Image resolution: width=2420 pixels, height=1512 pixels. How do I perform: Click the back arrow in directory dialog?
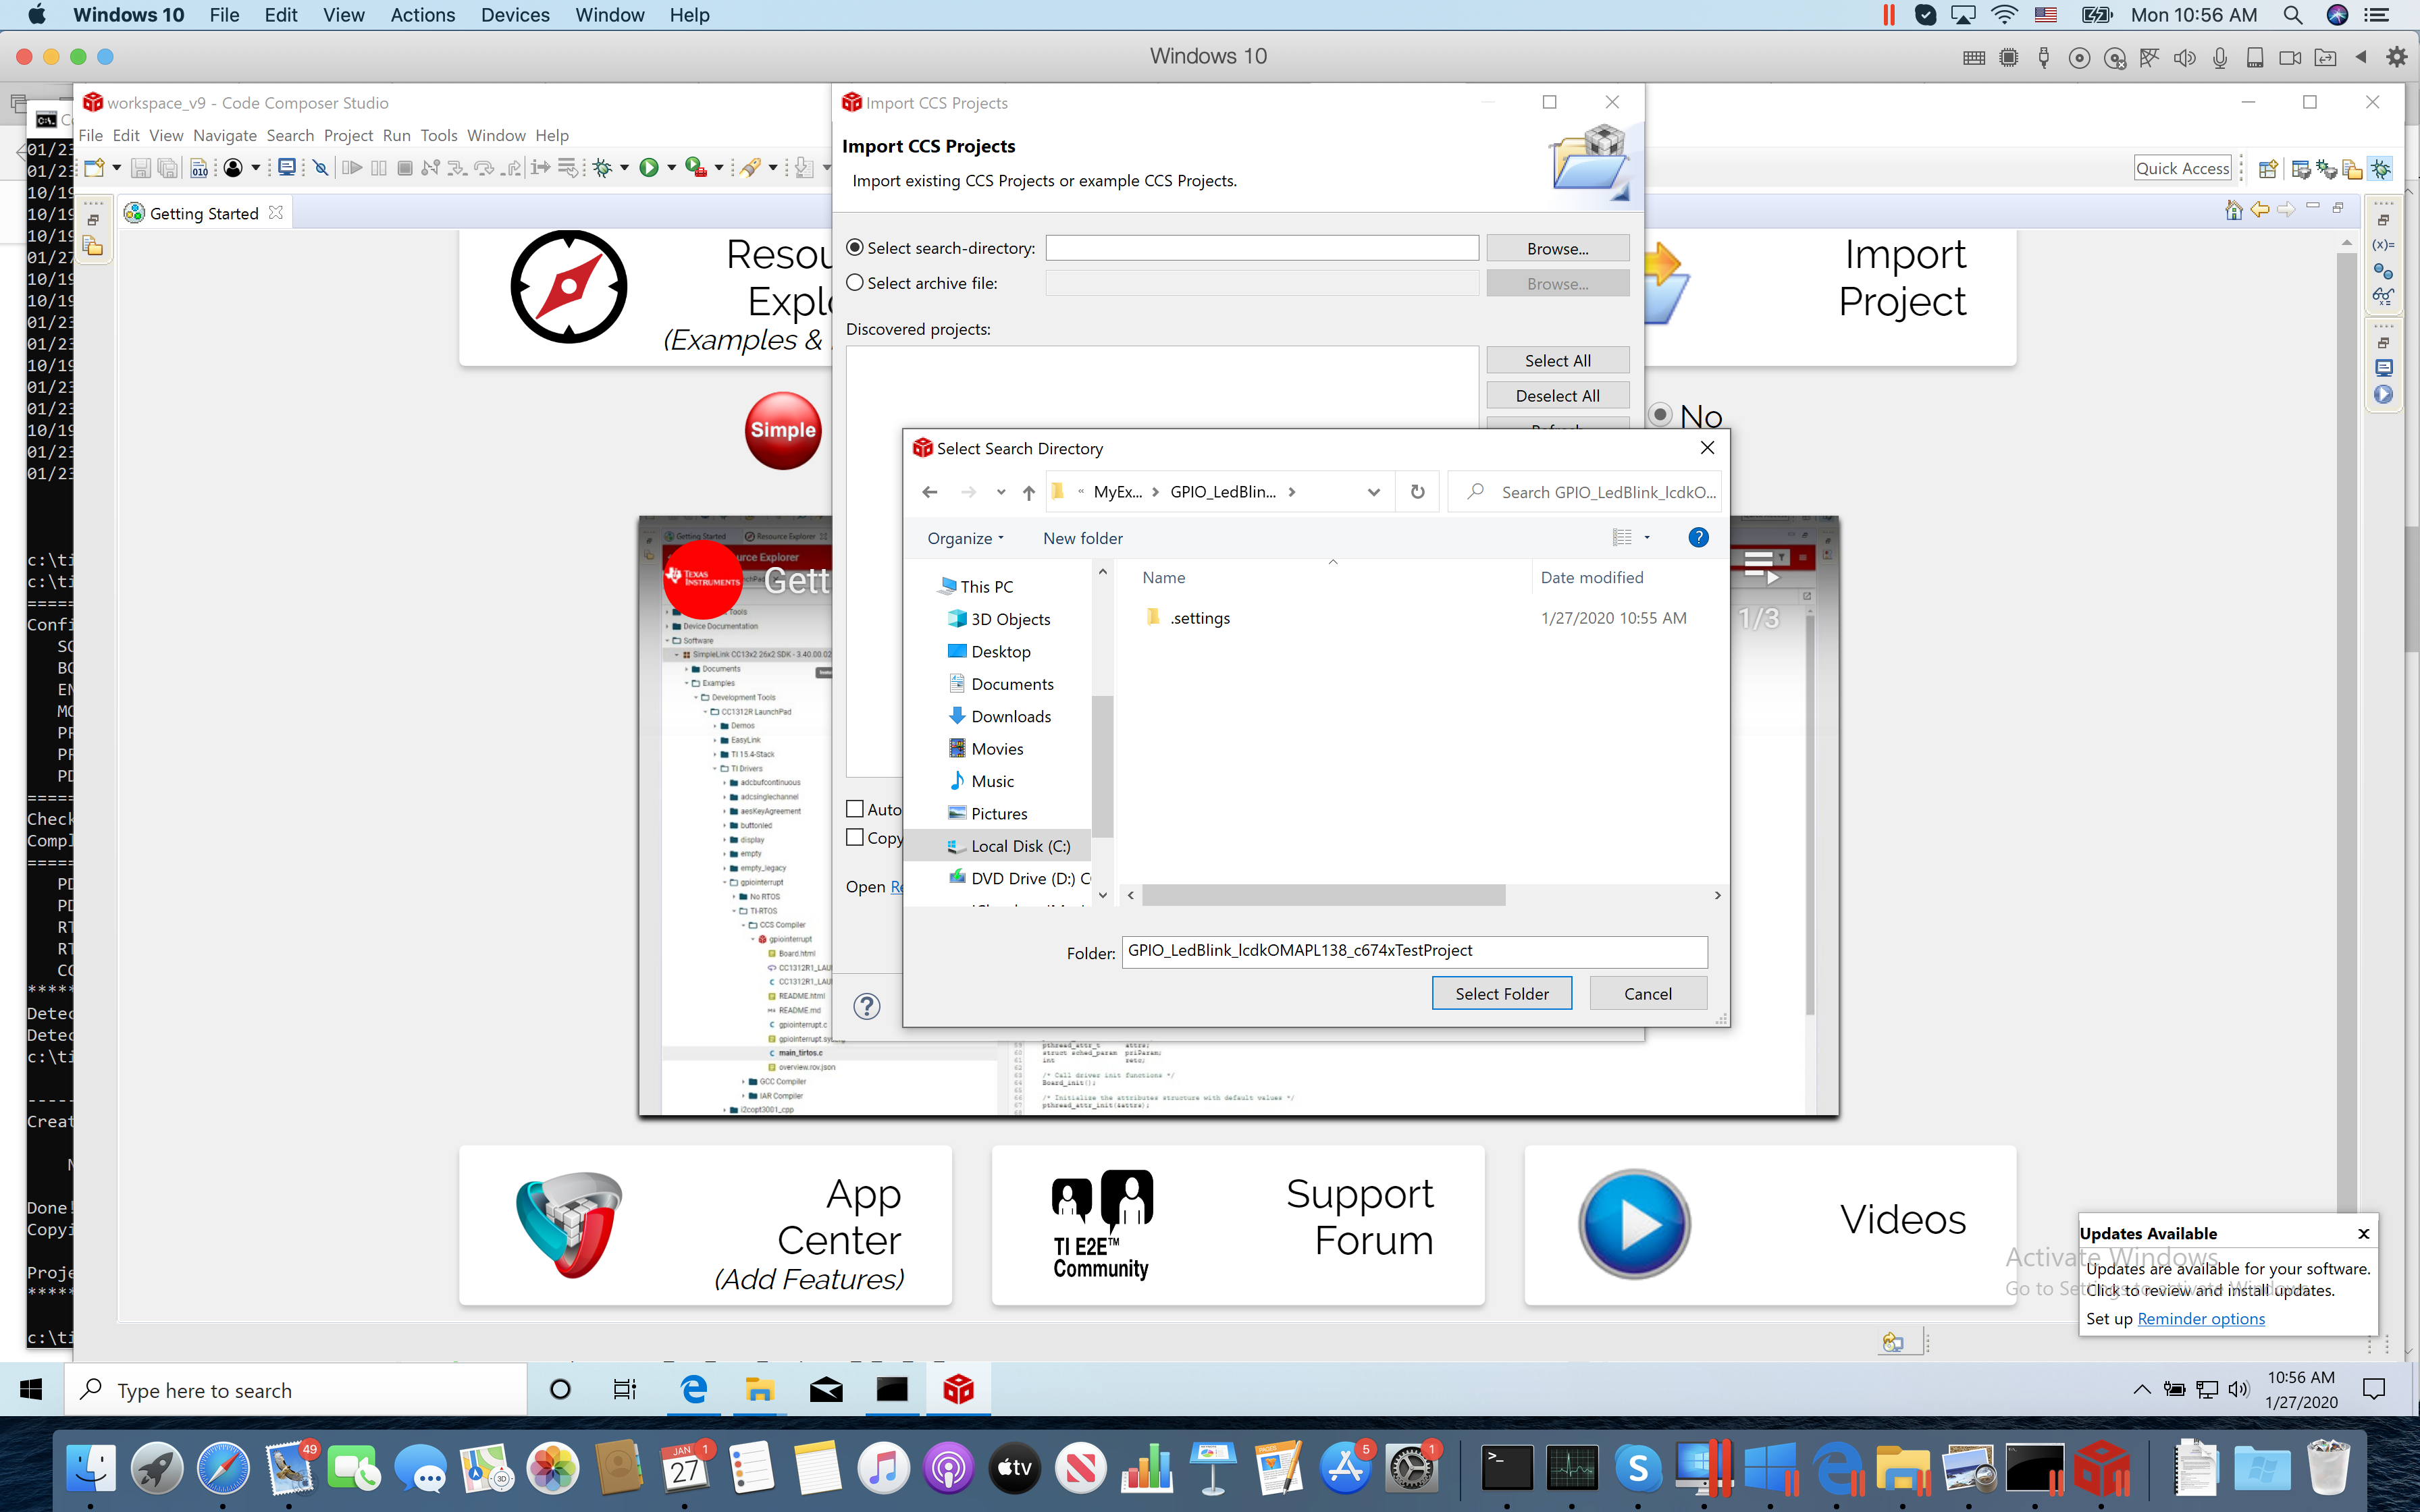(930, 492)
